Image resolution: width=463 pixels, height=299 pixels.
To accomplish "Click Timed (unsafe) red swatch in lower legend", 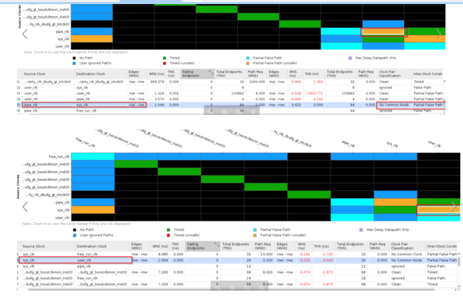I will click(168, 235).
